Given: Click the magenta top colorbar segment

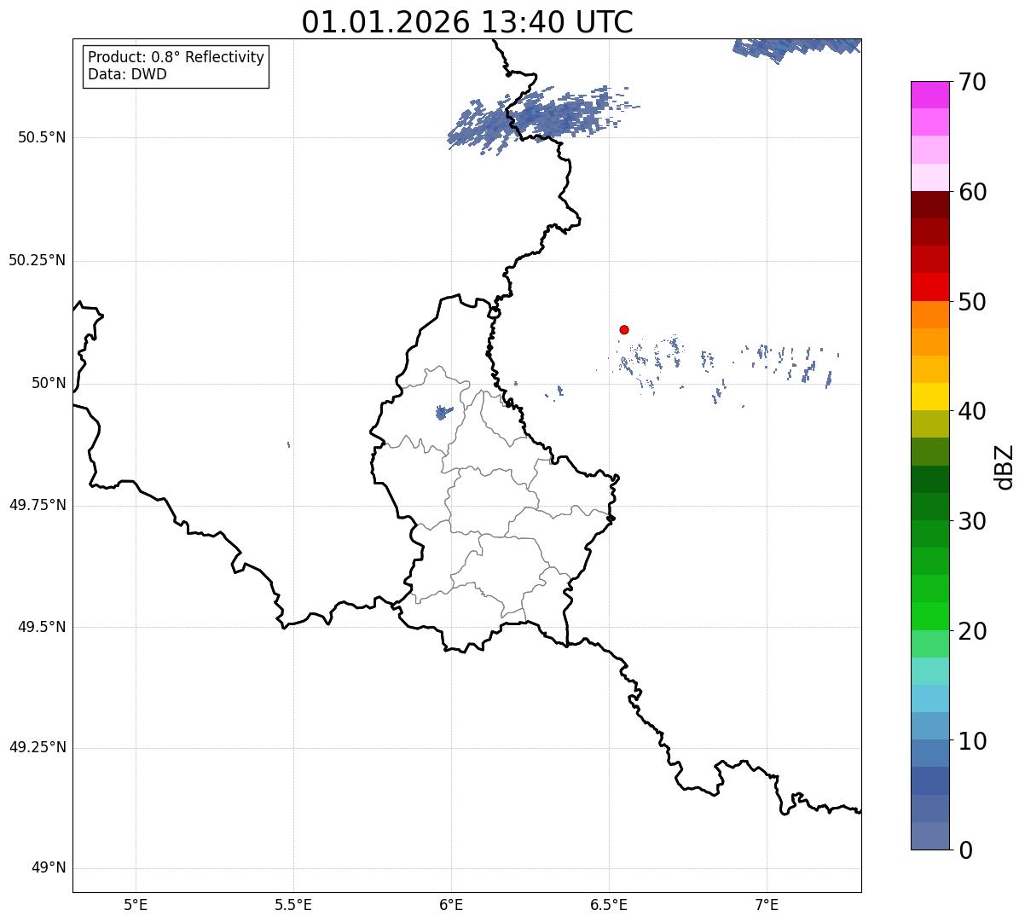Looking at the screenshot, I should [x=930, y=95].
